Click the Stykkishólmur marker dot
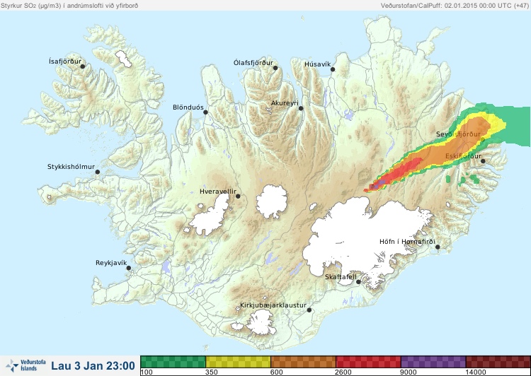Image resolution: width=531 pixels, height=376 pixels. click(x=98, y=172)
